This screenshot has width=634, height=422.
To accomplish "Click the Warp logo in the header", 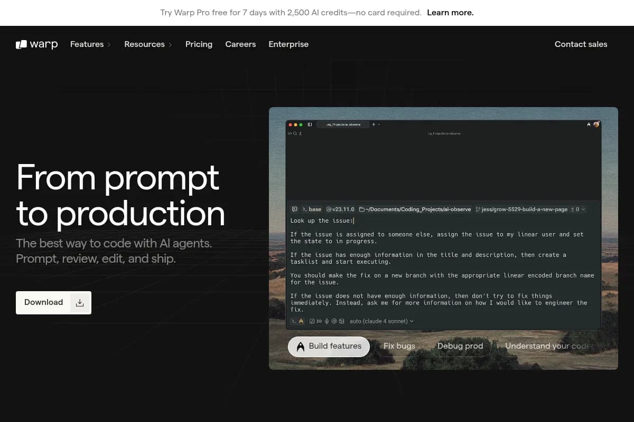I will [36, 44].
